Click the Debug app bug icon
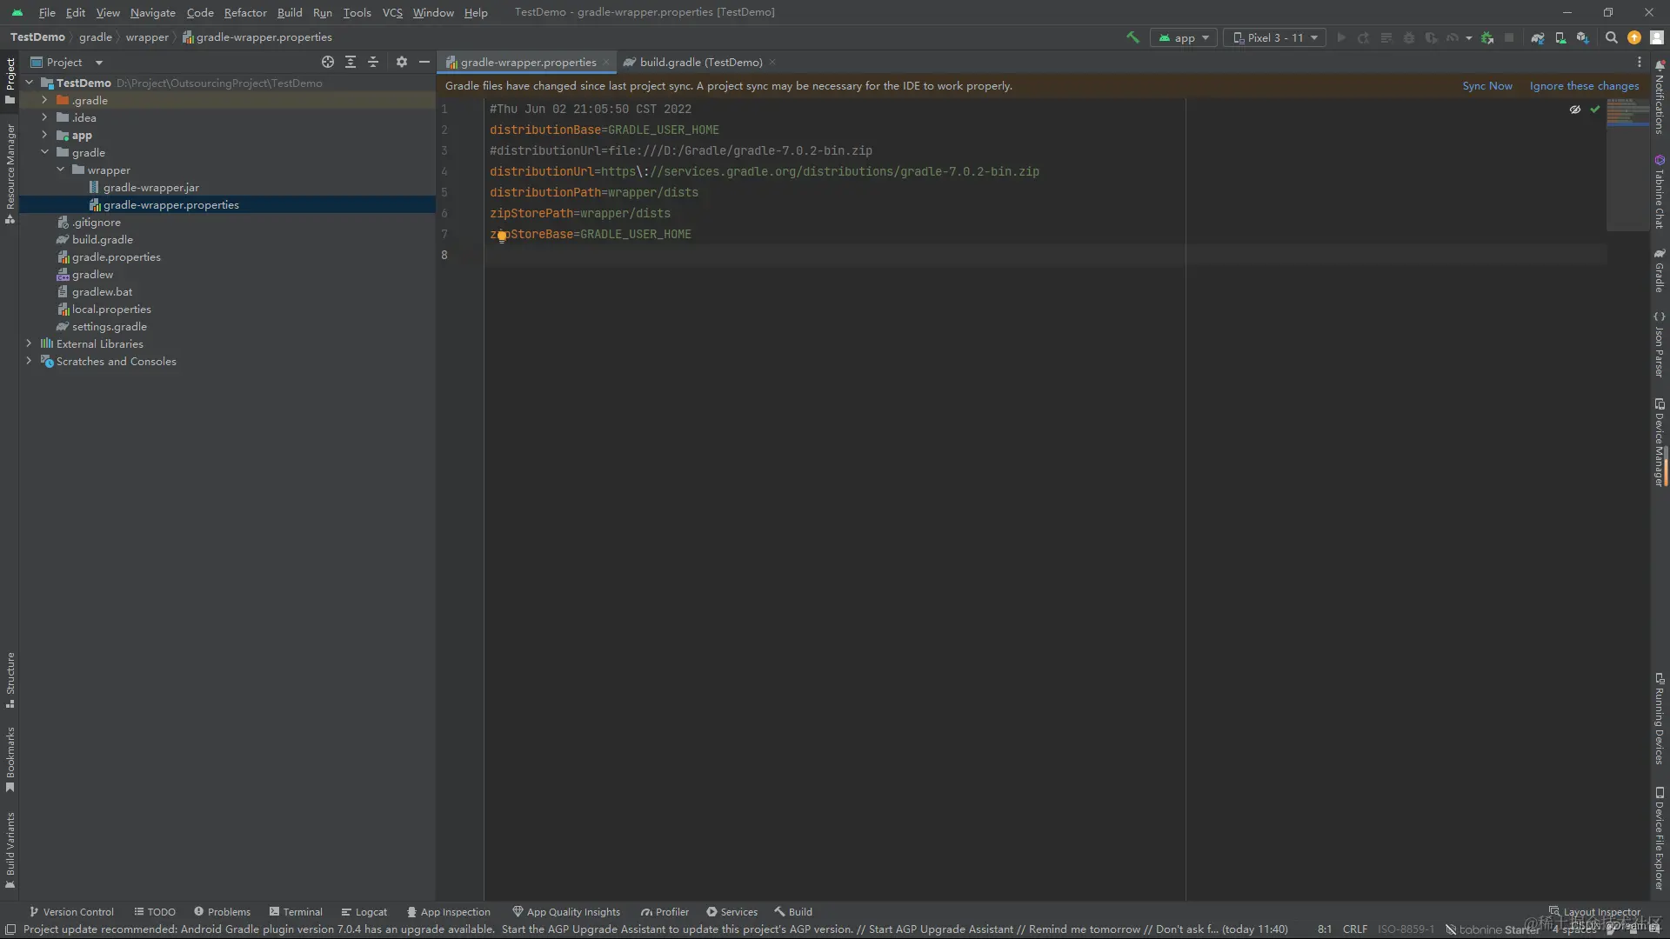 (1409, 37)
